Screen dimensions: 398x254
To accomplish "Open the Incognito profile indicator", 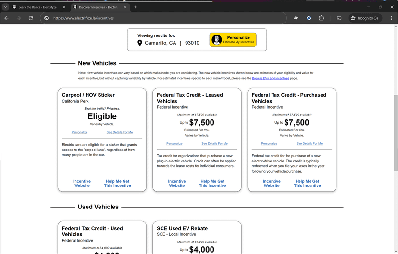I will pos(364,18).
